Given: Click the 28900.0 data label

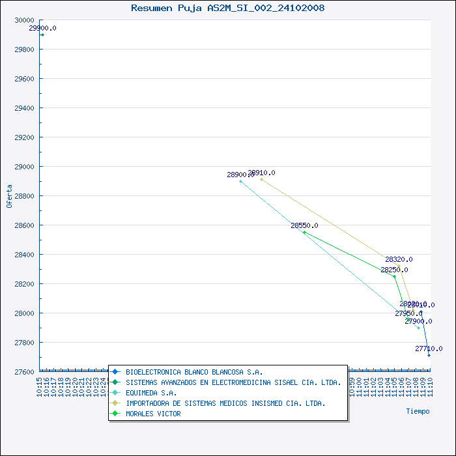Looking at the screenshot, I should 240,175.
